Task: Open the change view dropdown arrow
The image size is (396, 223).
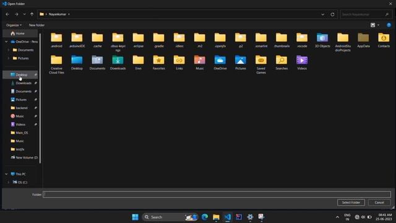Action: 378,25
